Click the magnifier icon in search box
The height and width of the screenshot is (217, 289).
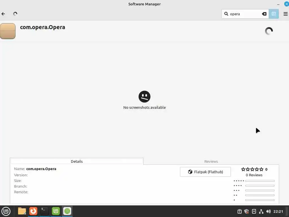(x=226, y=14)
